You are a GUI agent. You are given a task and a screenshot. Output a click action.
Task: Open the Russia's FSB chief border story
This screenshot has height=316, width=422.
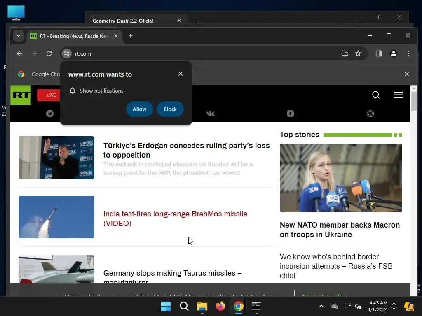[336, 266]
